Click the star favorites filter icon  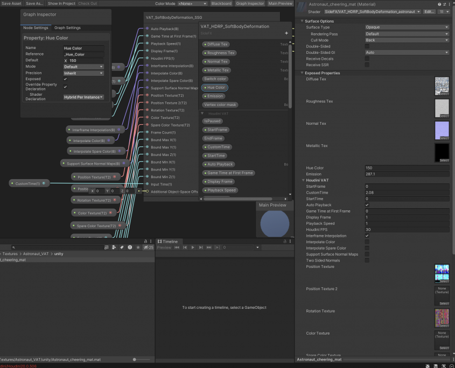[x=138, y=247]
